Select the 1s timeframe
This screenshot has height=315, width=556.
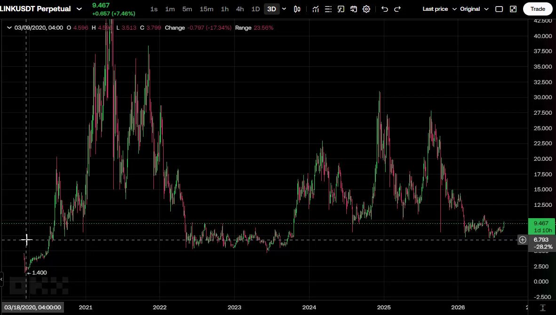154,9
